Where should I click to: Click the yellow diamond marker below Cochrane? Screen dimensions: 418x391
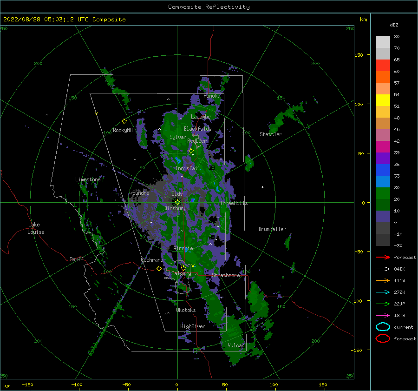(159, 269)
